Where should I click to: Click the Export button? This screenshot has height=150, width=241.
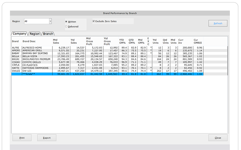coord(47,138)
